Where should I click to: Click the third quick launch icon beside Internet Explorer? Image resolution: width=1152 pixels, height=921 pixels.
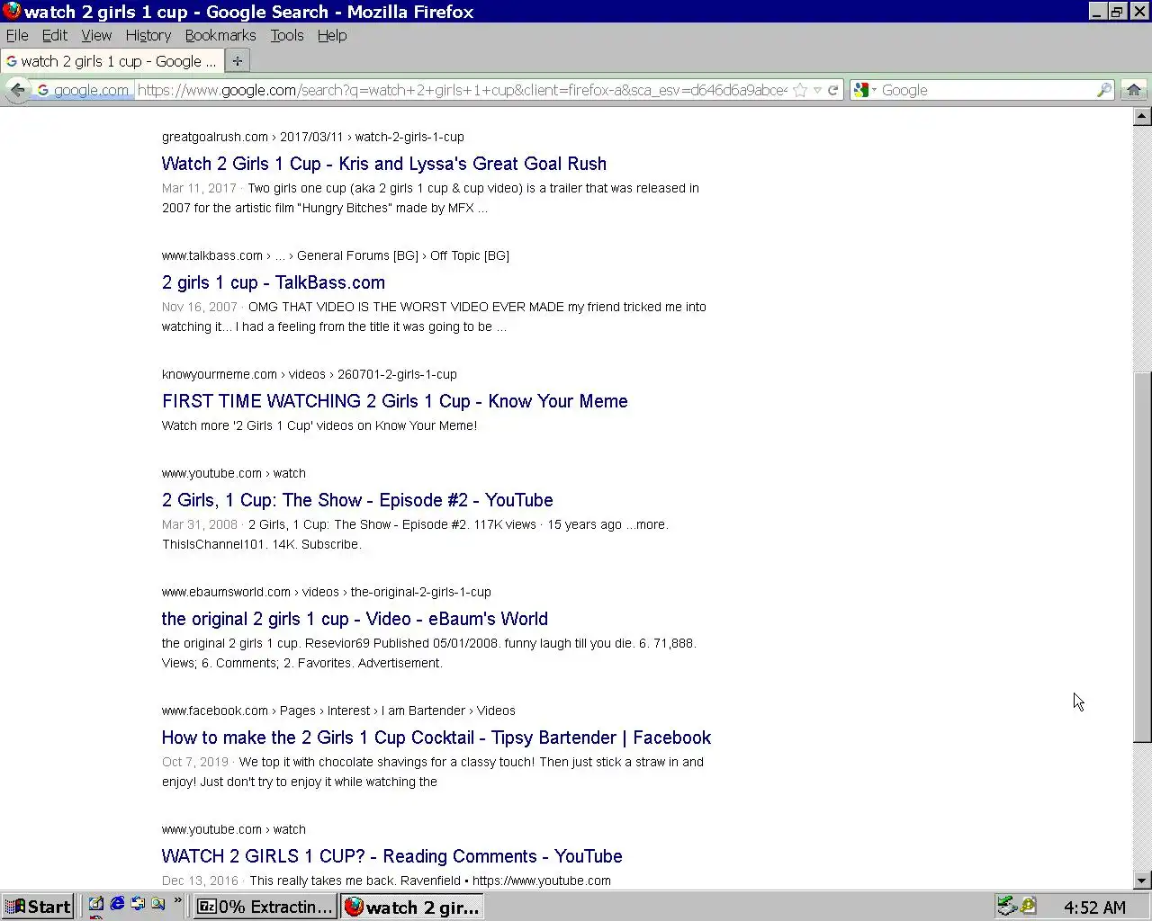click(x=138, y=904)
